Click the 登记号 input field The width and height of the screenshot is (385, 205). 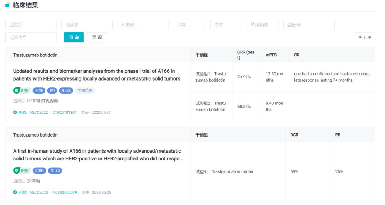tap(309, 25)
